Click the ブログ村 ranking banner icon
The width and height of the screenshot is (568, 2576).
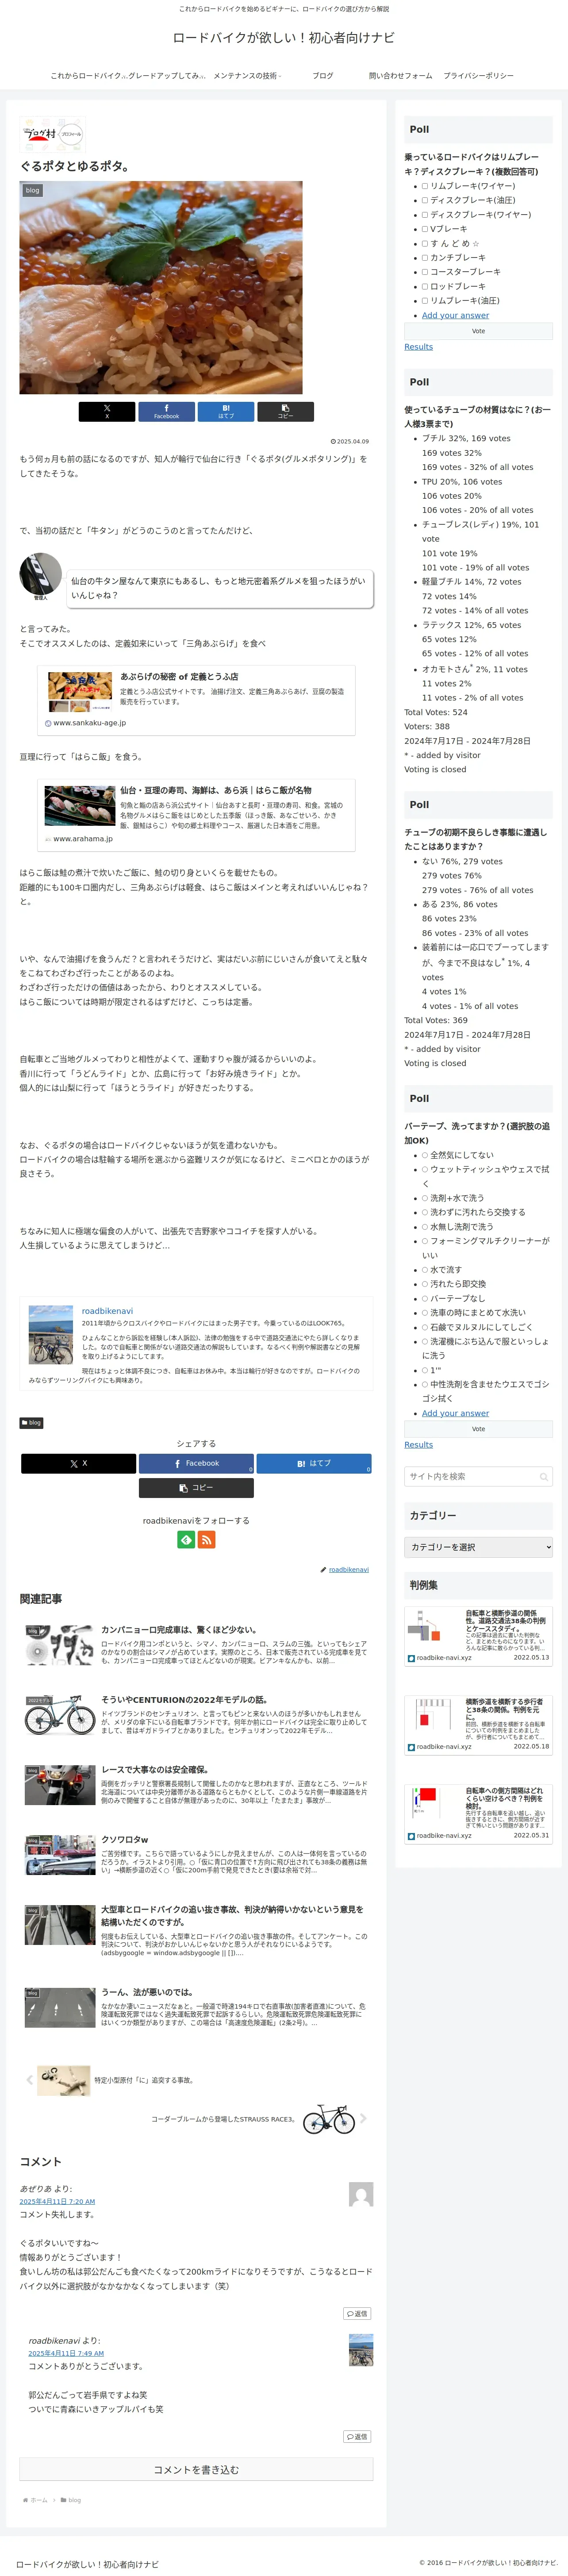click(x=39, y=133)
